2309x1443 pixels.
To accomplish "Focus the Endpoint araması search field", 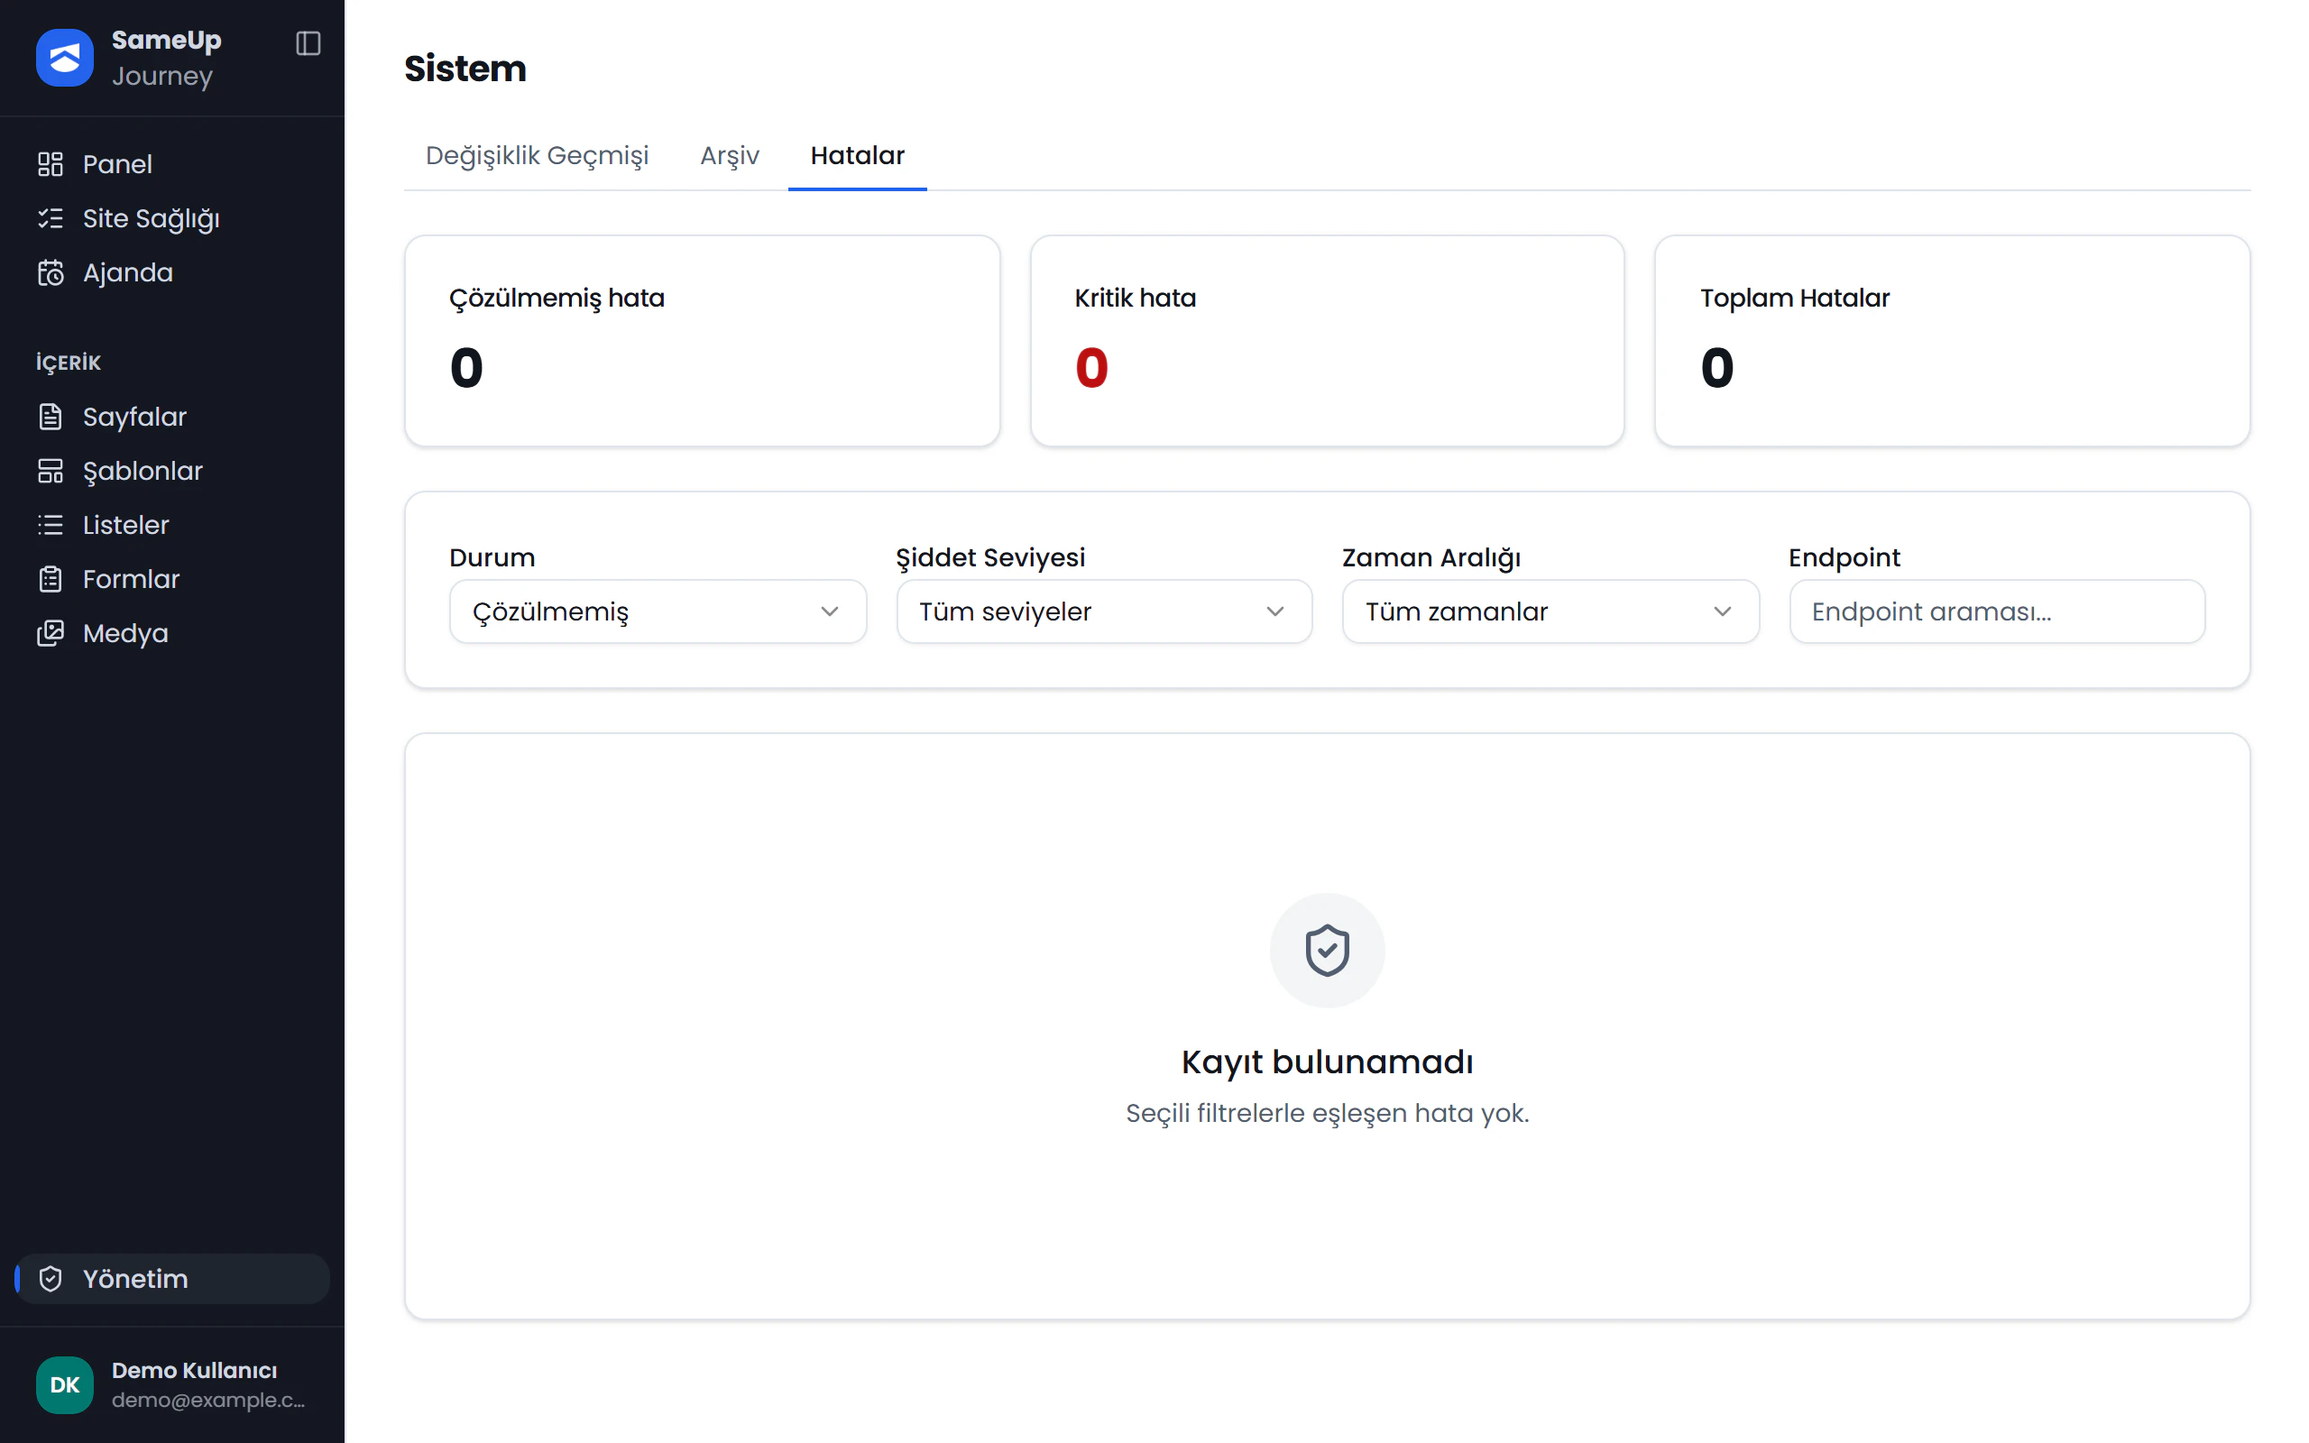I will [1997, 611].
